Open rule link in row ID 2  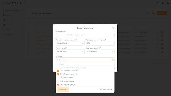[x=41, y=52]
